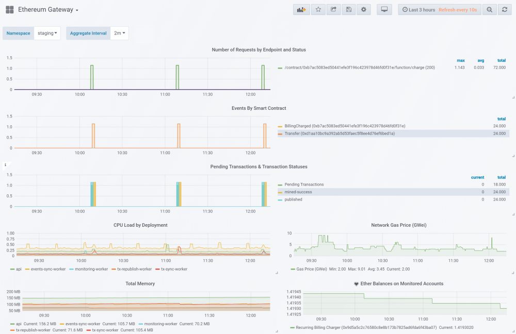516x334 pixels.
Task: Open color picker for published series swatch
Action: tap(280, 200)
